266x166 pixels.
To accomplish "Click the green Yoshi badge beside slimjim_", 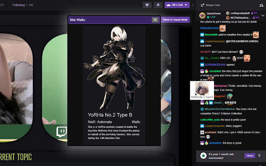I will (x=206, y=103).
